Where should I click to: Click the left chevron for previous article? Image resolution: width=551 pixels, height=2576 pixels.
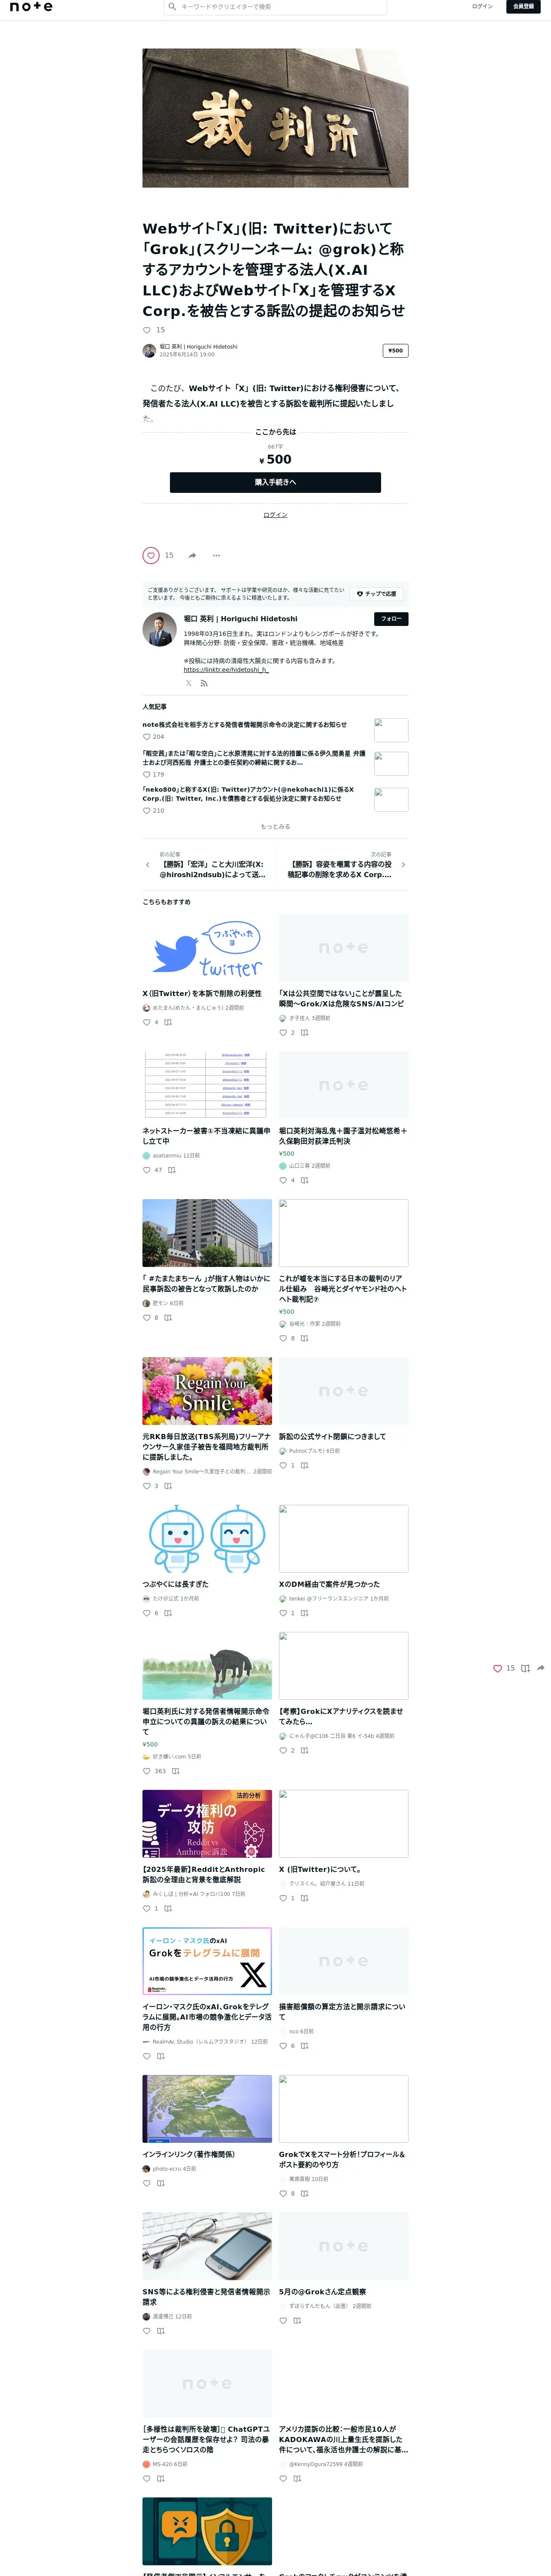tap(147, 865)
